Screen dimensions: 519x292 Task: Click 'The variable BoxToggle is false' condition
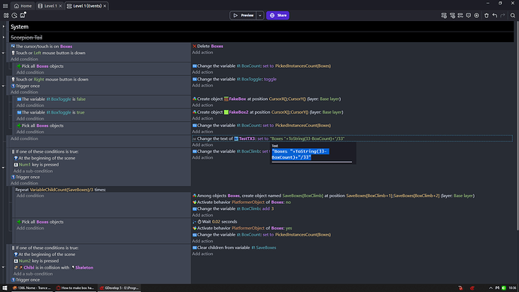(x=51, y=99)
